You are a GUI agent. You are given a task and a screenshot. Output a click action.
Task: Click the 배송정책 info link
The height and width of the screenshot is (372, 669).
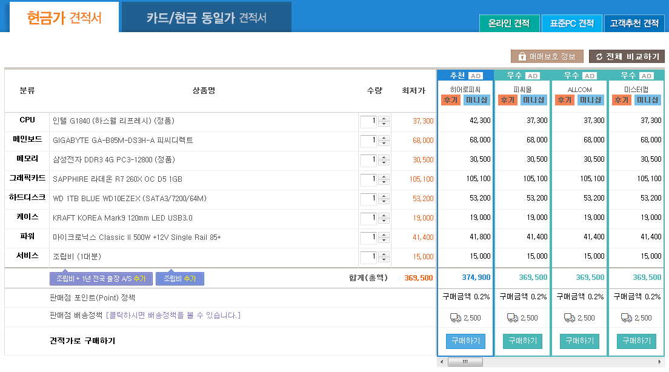[x=173, y=315]
